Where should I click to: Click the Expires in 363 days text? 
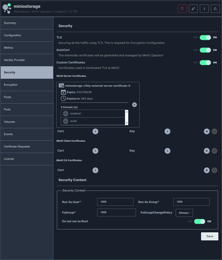tap(80, 99)
